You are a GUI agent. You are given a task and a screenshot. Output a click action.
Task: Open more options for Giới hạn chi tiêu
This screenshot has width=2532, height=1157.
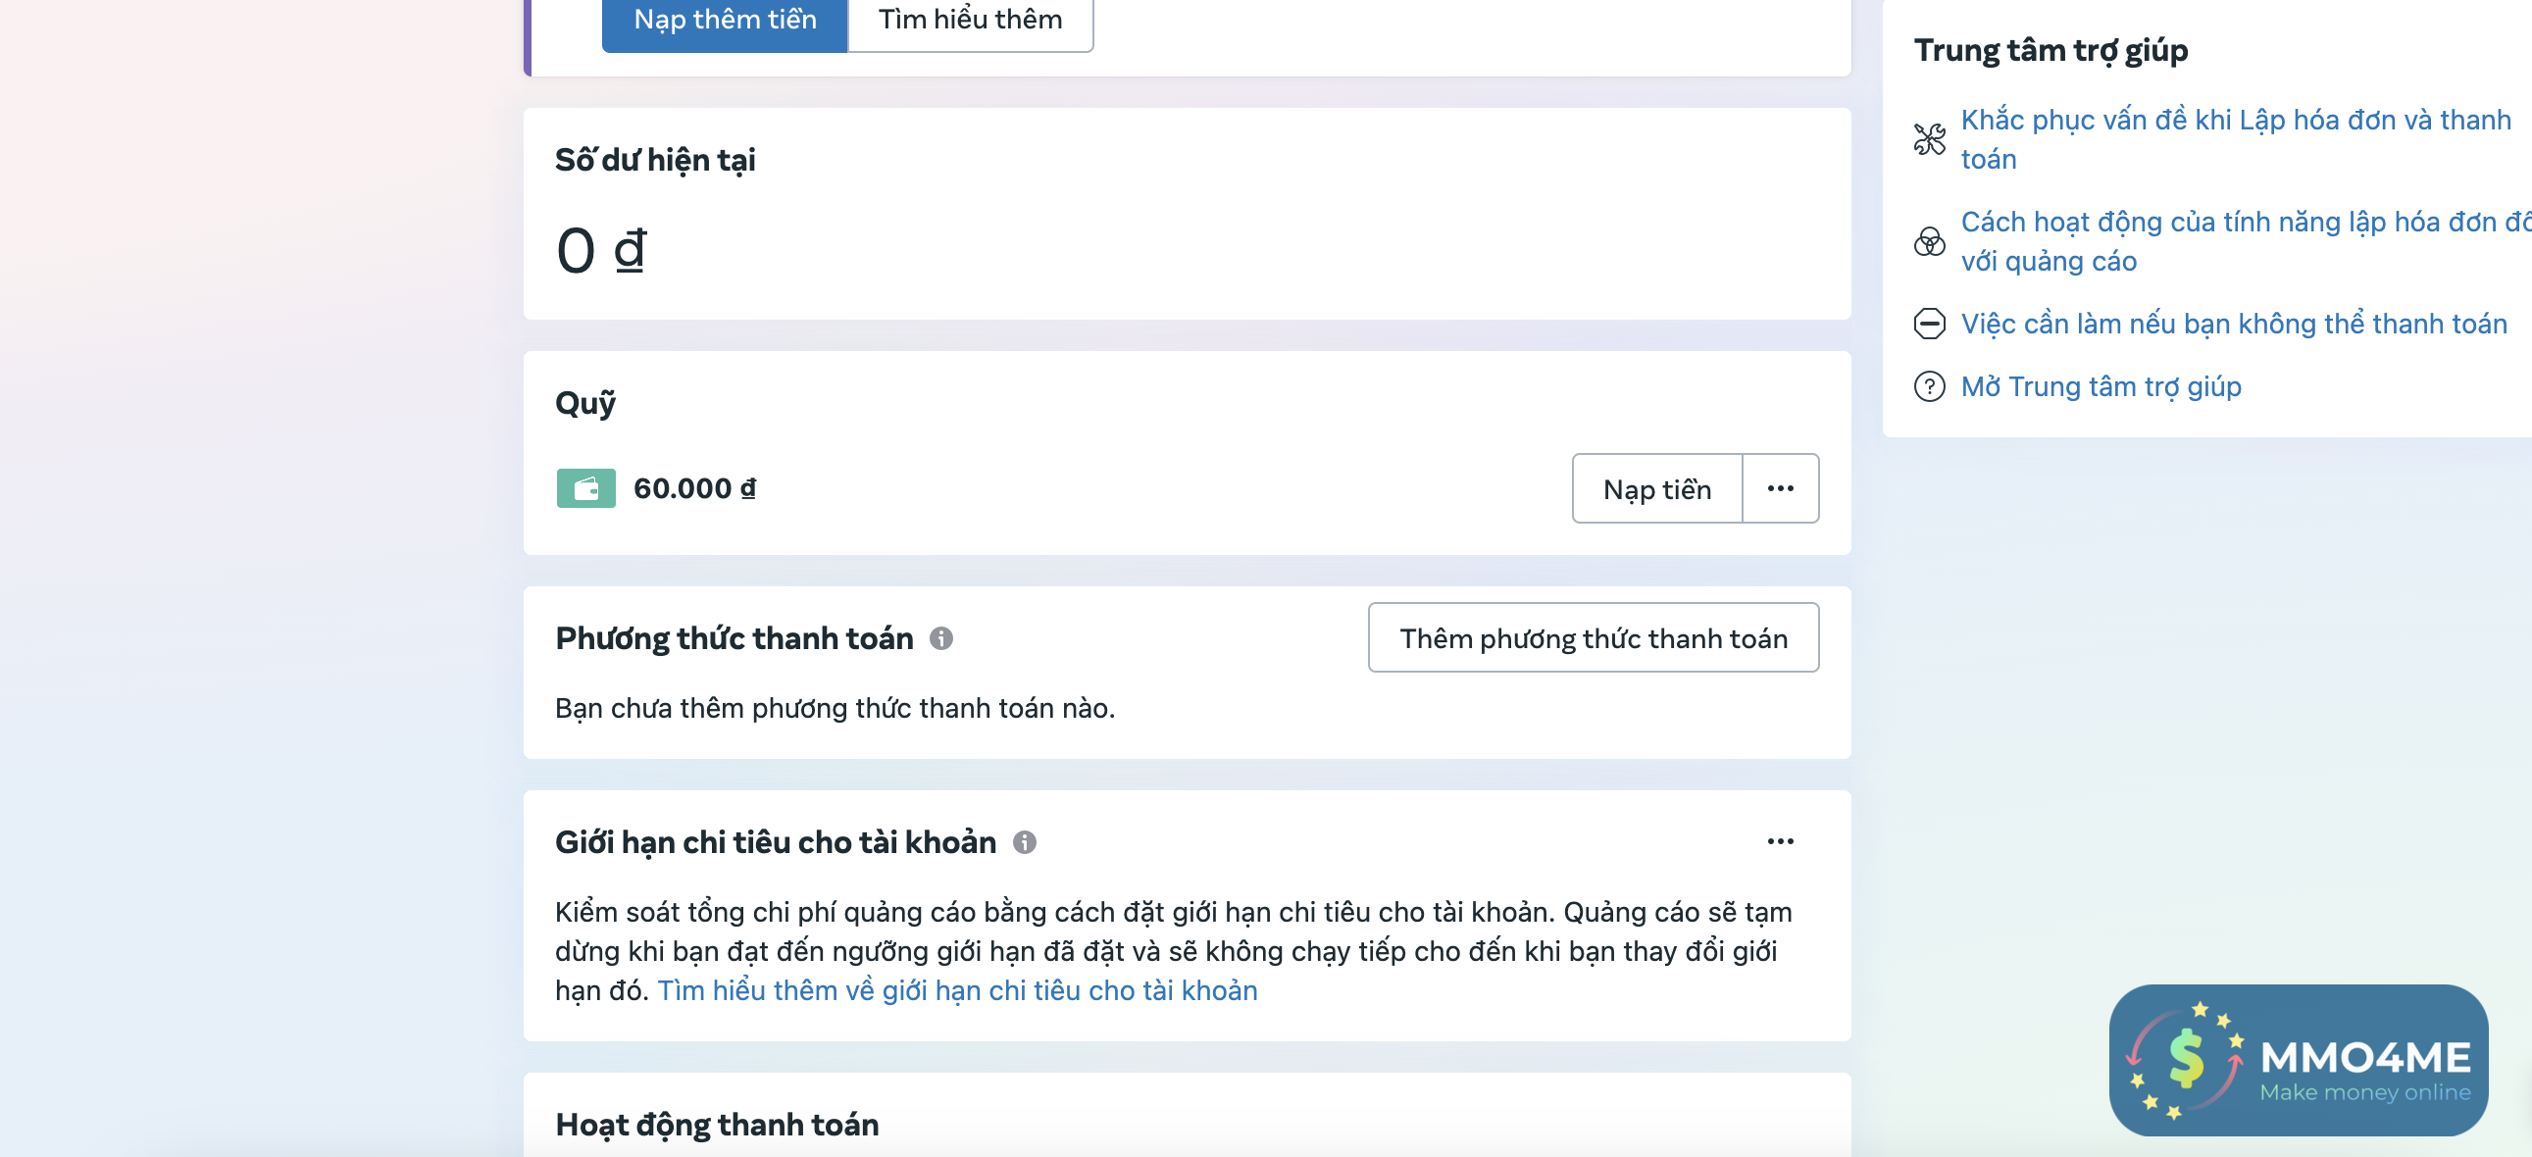1780,841
